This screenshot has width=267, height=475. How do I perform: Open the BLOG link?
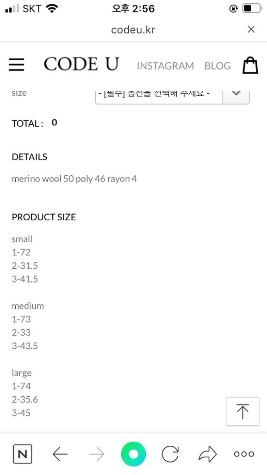(217, 66)
